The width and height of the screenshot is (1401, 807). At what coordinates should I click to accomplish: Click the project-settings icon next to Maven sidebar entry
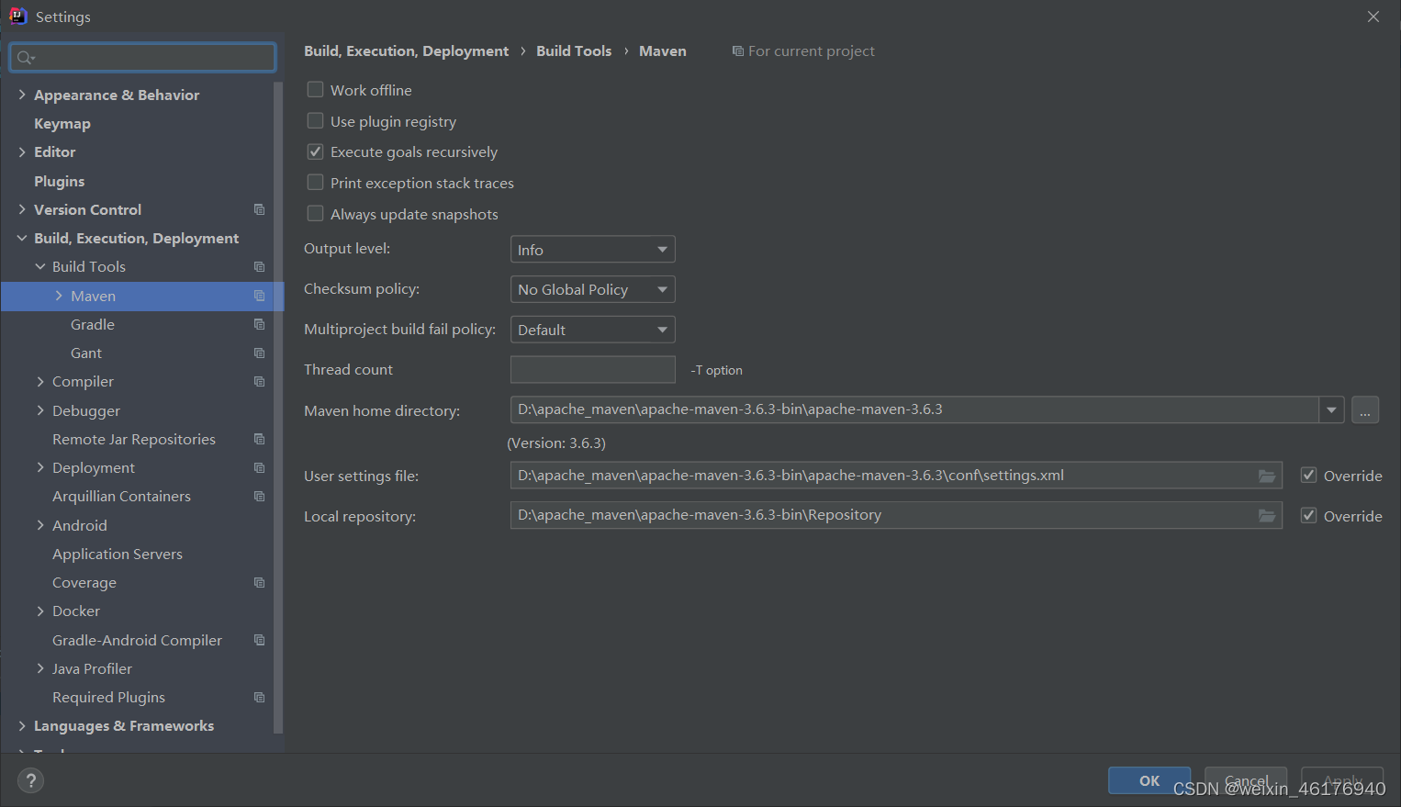point(259,296)
